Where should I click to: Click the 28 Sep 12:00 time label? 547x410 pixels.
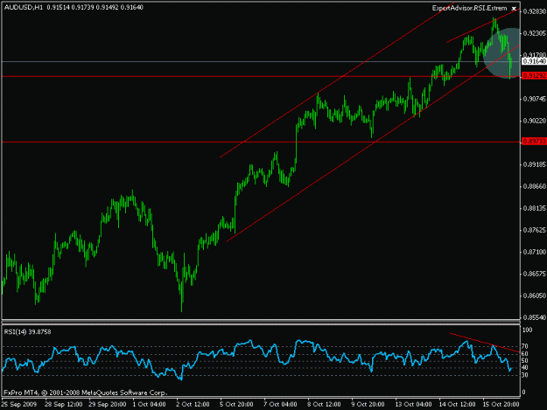coord(64,404)
